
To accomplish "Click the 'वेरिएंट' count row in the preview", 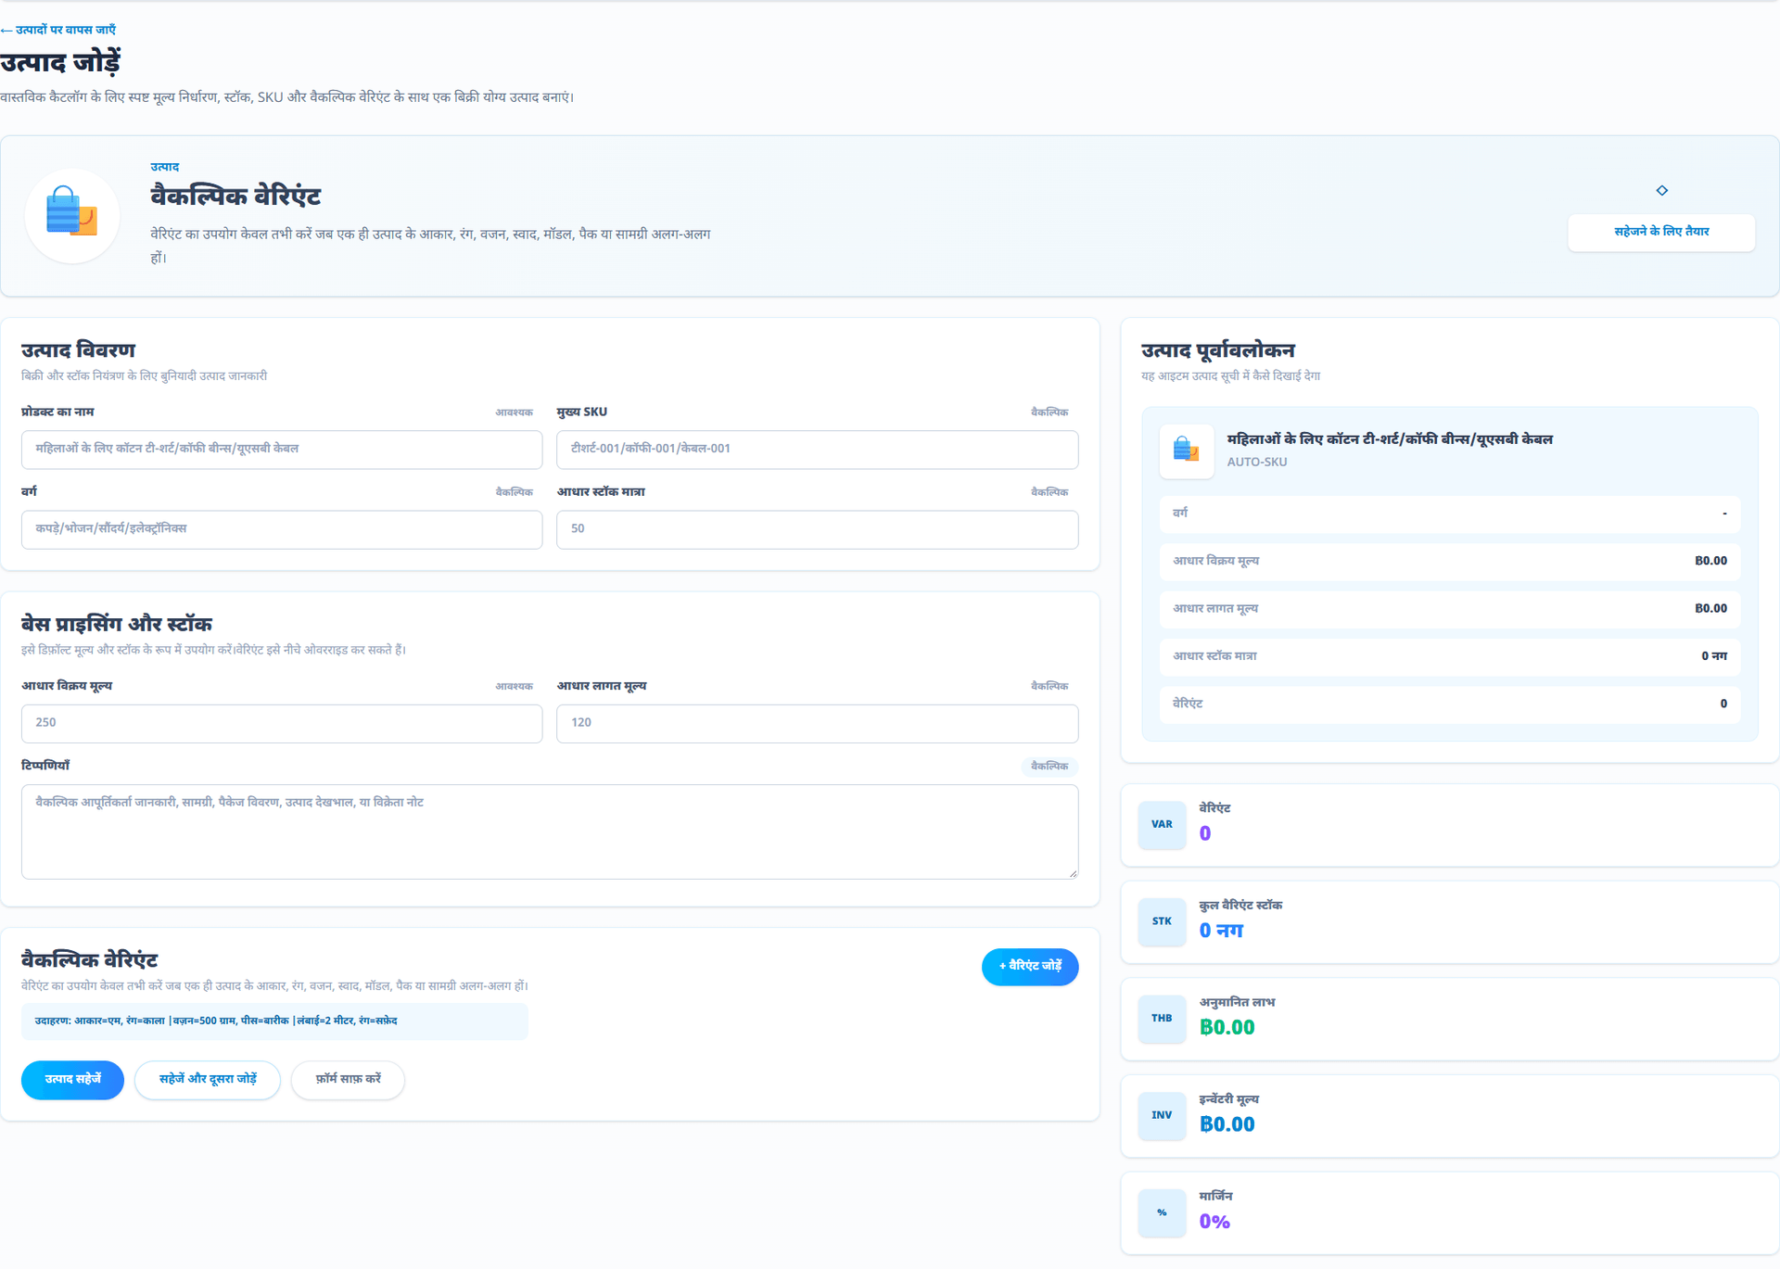I will [1450, 704].
